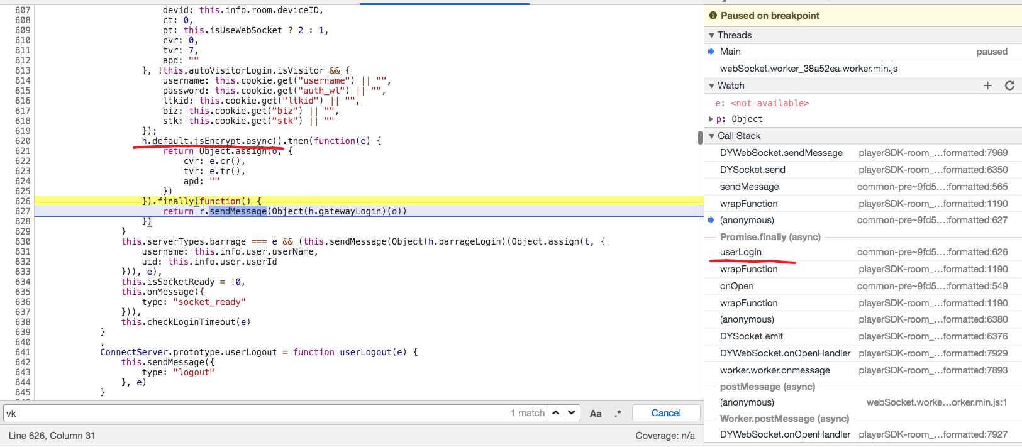The height and width of the screenshot is (447, 1022).
Task: Jump to the next search match
Action: pyautogui.click(x=571, y=413)
